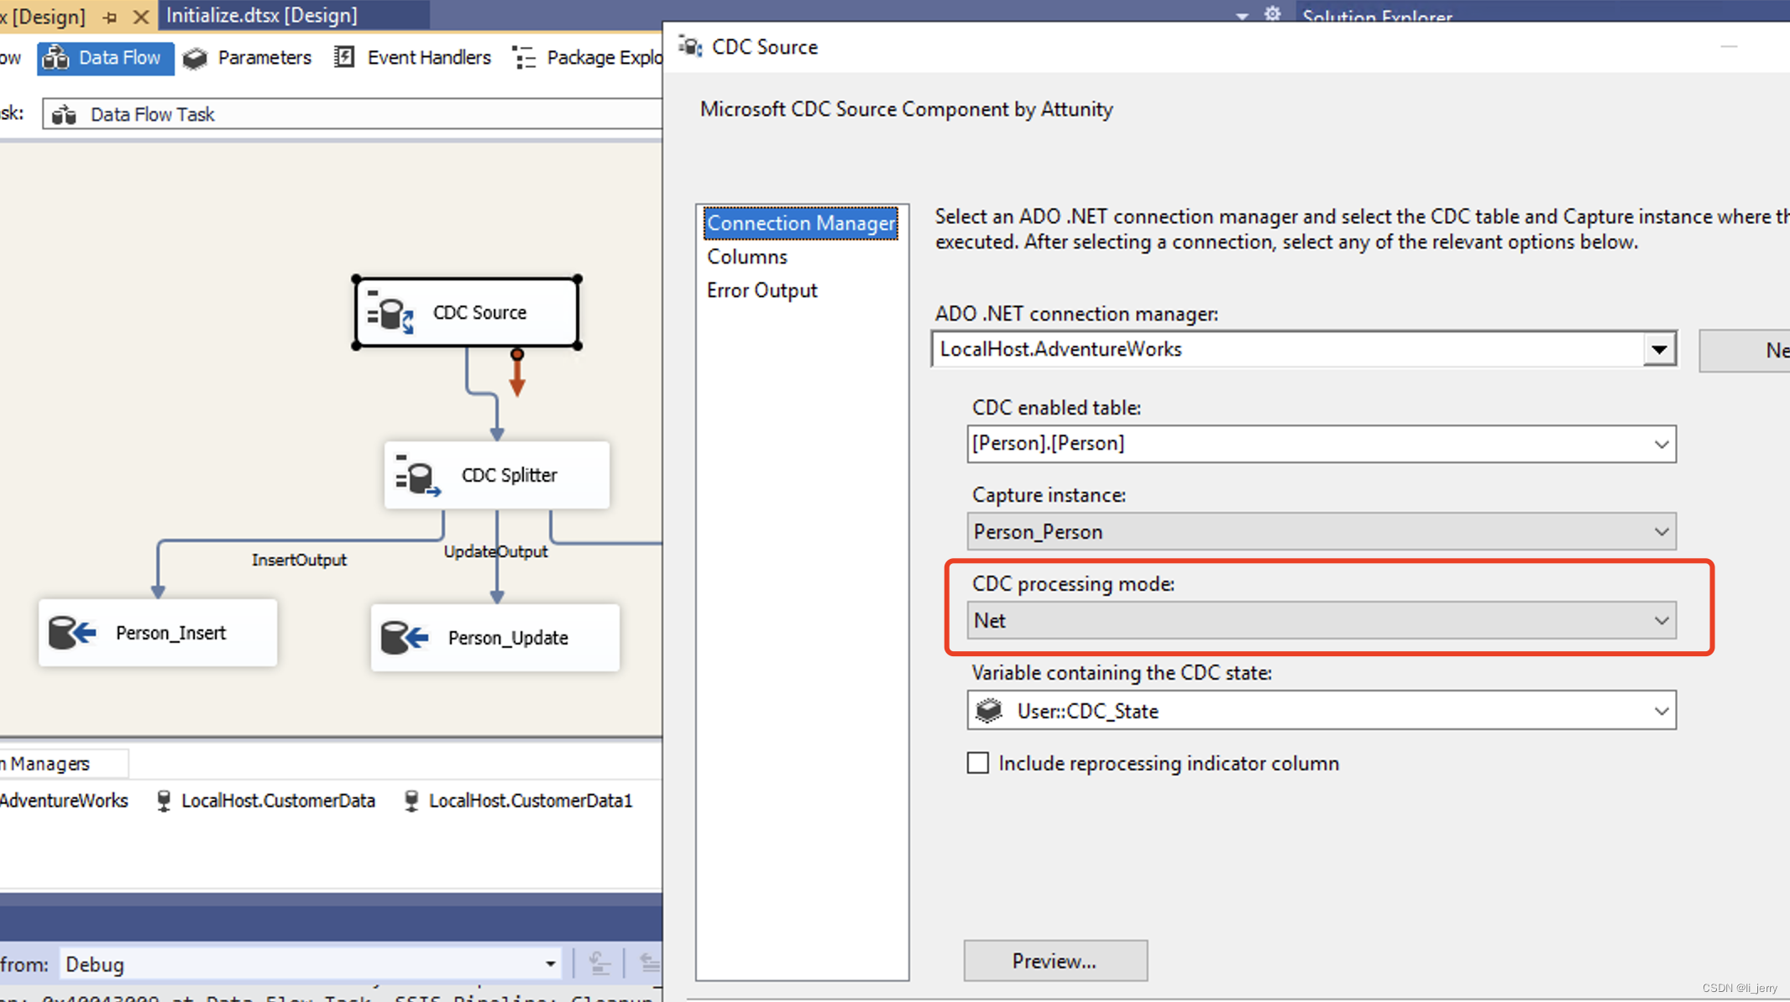Open the Initialize.dtsx Design document tab
Viewport: 1790px width, 1002px height.
pyautogui.click(x=262, y=15)
